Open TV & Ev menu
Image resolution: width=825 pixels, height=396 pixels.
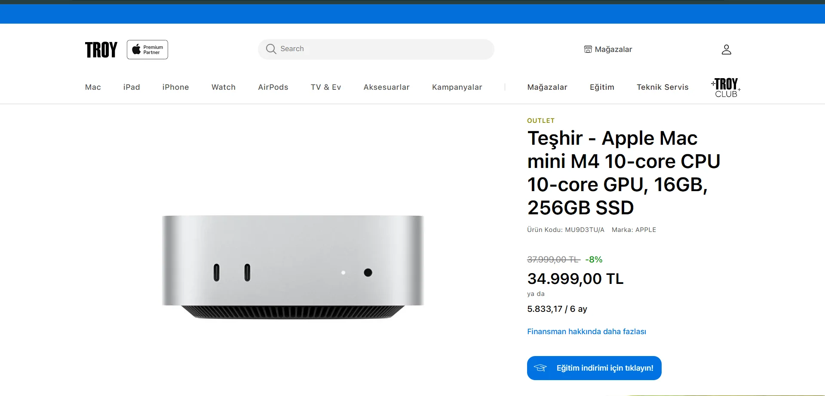[326, 87]
